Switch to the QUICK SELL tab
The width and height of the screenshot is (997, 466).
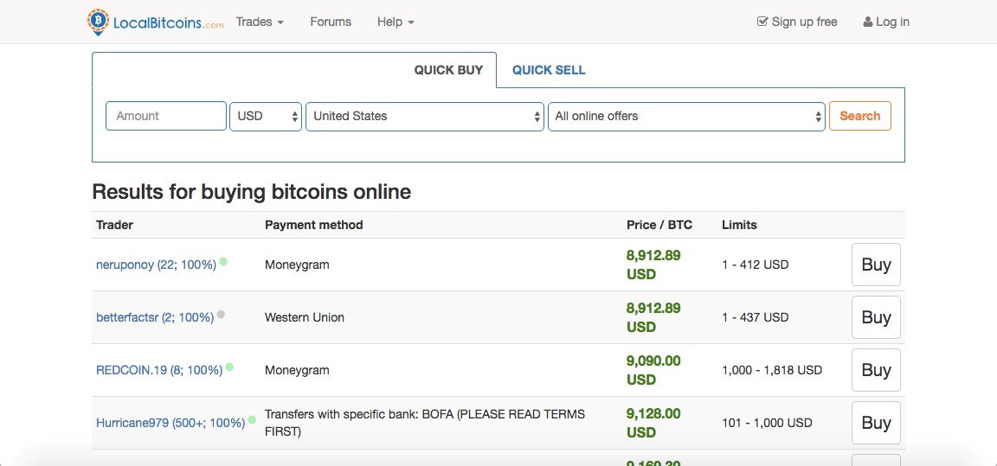coord(549,71)
